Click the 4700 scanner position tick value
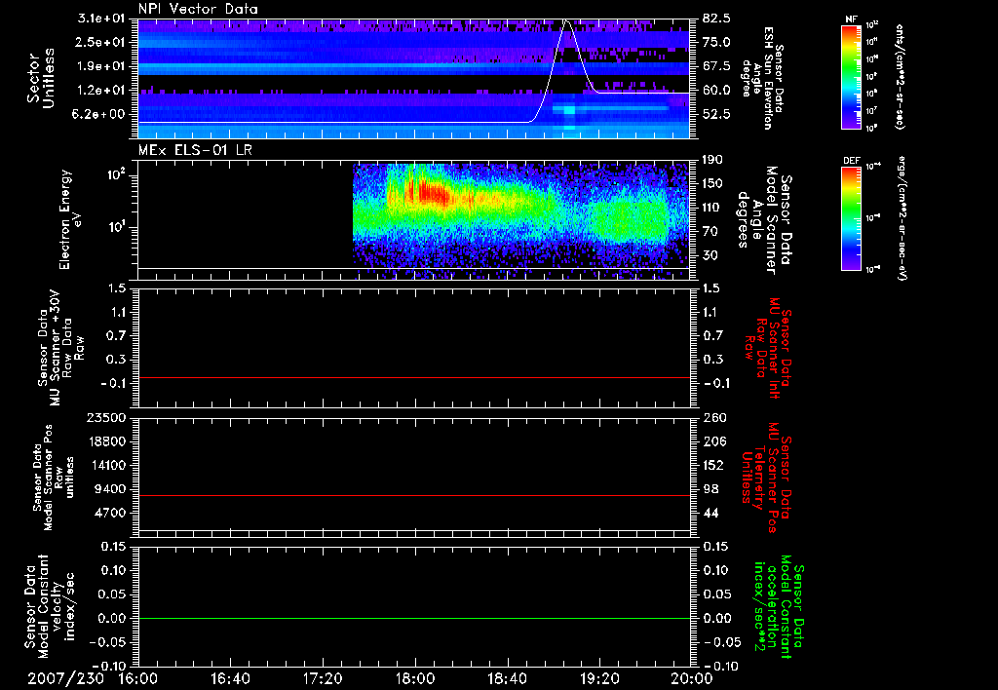This screenshot has width=998, height=690. 110,513
